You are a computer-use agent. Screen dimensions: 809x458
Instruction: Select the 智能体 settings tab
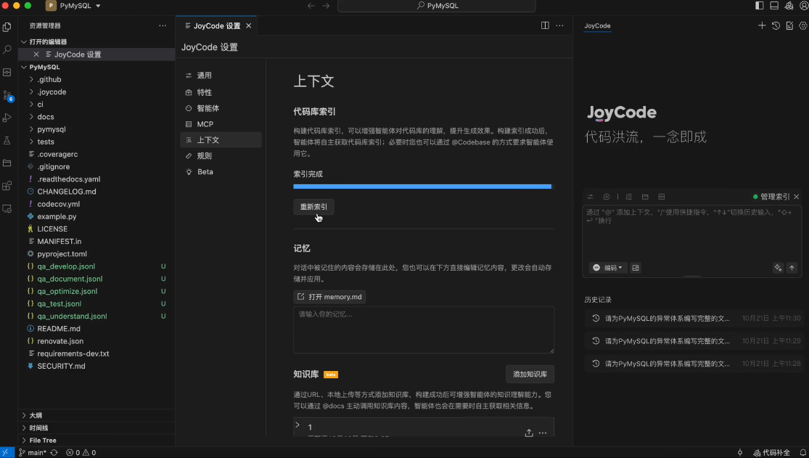point(221,108)
